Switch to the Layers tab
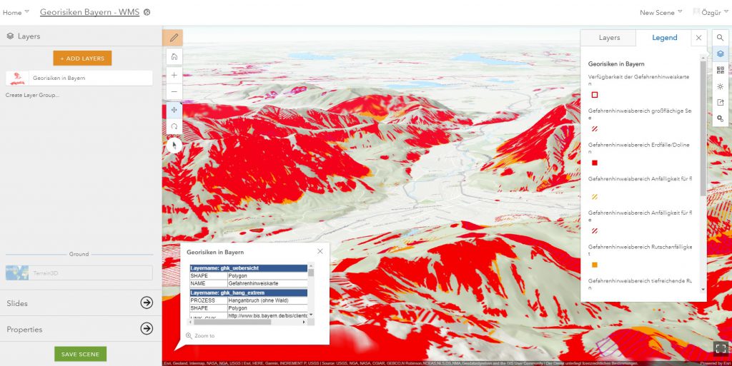The width and height of the screenshot is (732, 366). pos(609,38)
